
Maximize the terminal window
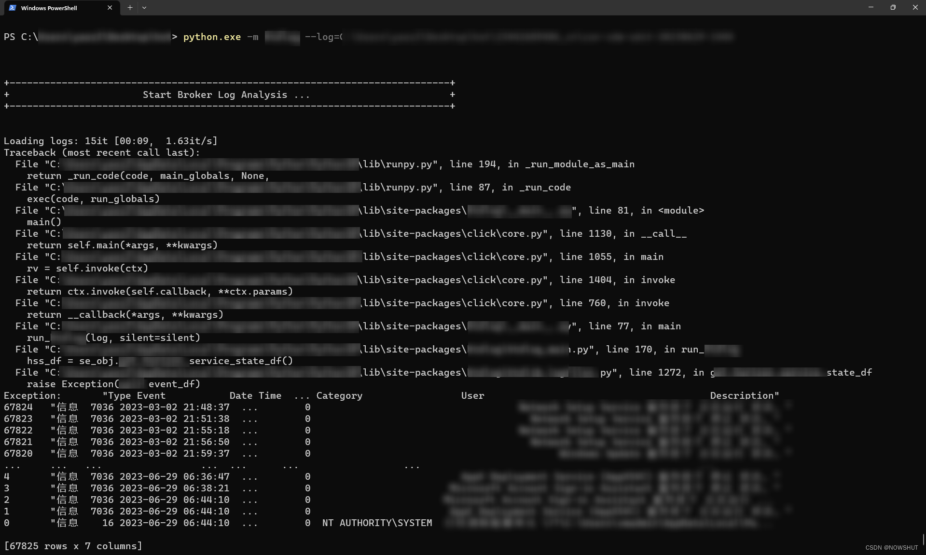893,7
